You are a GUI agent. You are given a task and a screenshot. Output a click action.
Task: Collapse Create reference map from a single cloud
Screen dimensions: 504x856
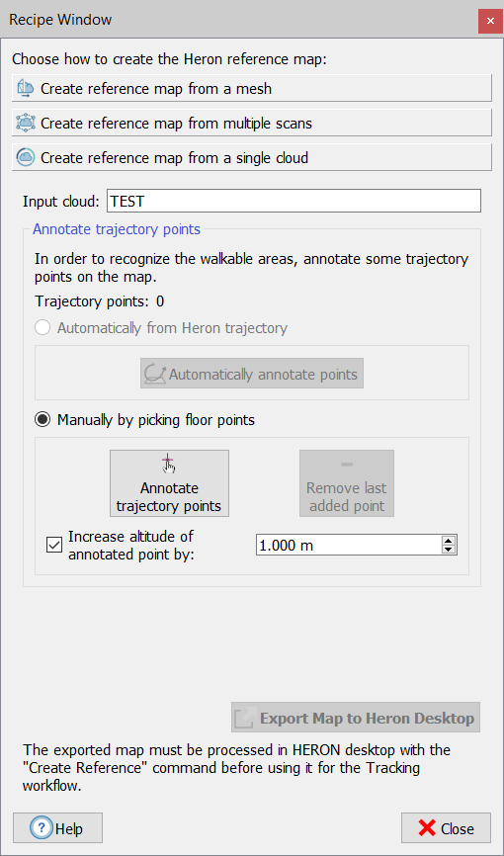252,157
